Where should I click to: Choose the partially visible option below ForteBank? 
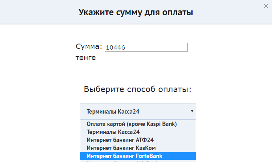coord(138,161)
